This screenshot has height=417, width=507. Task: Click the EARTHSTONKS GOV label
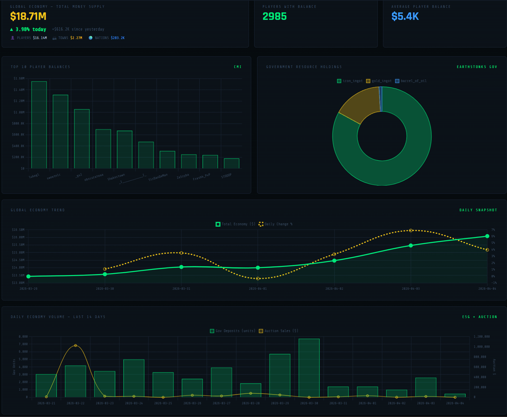point(476,67)
